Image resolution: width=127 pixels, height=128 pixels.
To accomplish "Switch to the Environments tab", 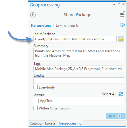I will 67,25.
